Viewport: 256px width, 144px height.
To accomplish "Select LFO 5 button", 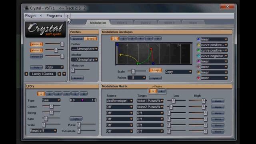I will 75,94.
